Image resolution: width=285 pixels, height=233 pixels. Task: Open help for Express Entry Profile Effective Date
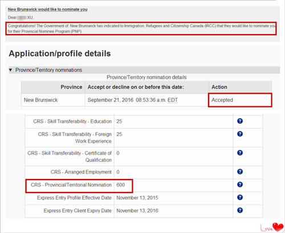(240, 197)
